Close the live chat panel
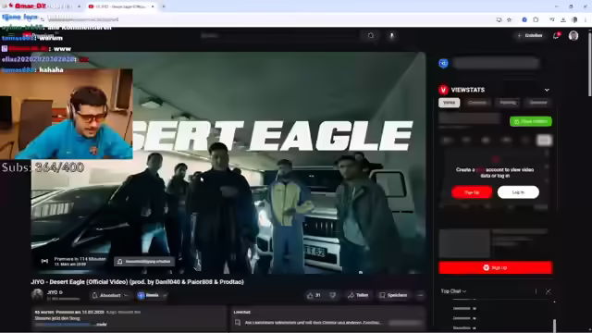 click(549, 291)
